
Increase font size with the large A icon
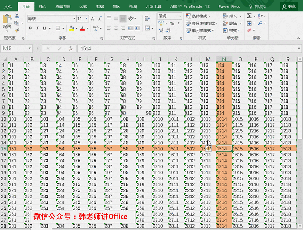coord(93,19)
